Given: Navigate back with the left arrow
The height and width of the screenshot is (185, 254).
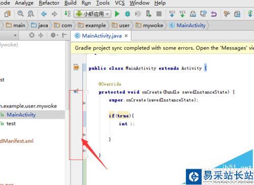Looking at the screenshot, I should 44,14.
